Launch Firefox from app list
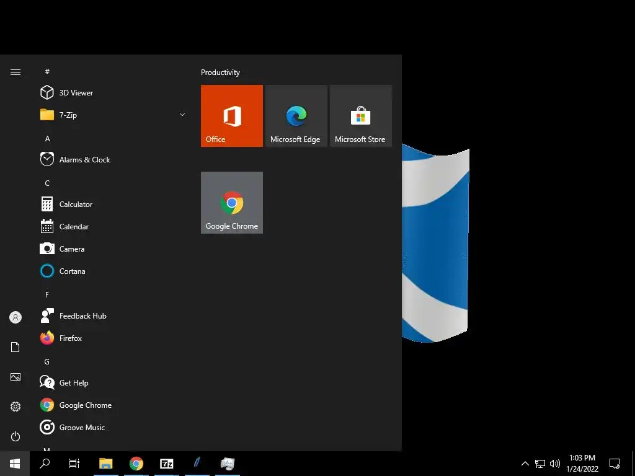This screenshot has height=476, width=635. click(113, 338)
